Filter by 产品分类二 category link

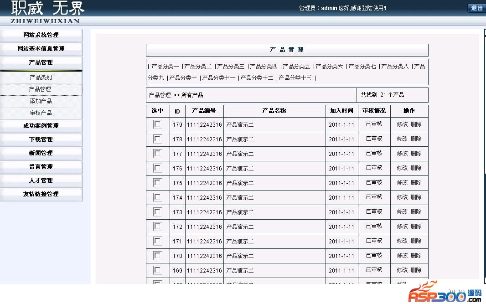point(198,67)
